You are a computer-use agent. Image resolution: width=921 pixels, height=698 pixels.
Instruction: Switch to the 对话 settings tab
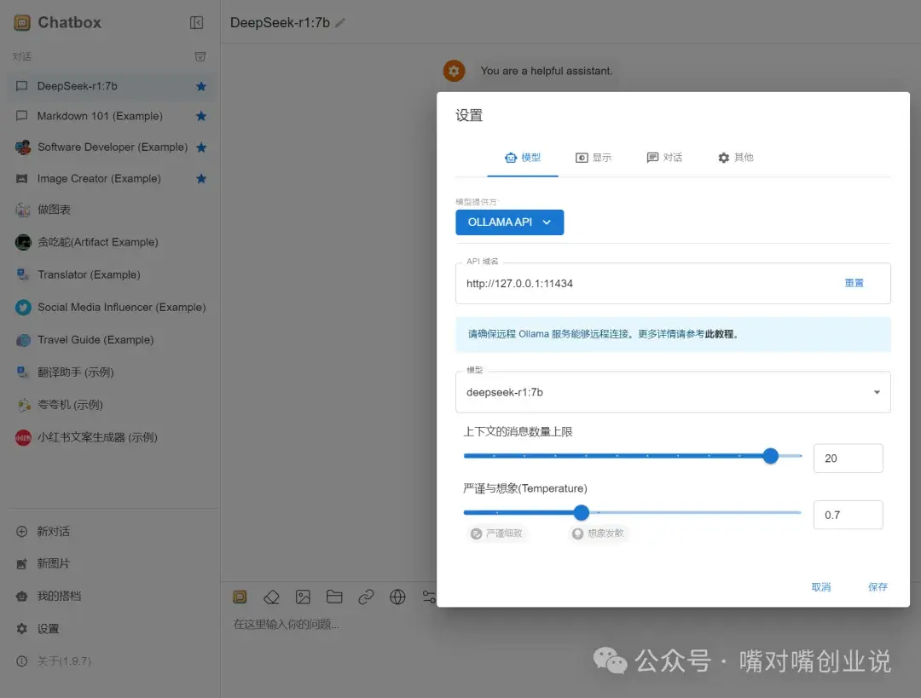coord(664,158)
